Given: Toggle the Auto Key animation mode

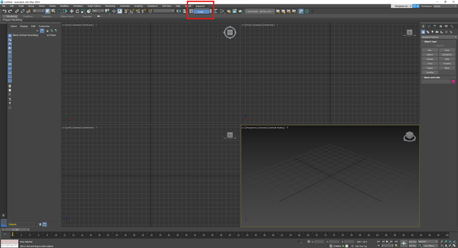Looking at the screenshot, I should (x=412, y=241).
